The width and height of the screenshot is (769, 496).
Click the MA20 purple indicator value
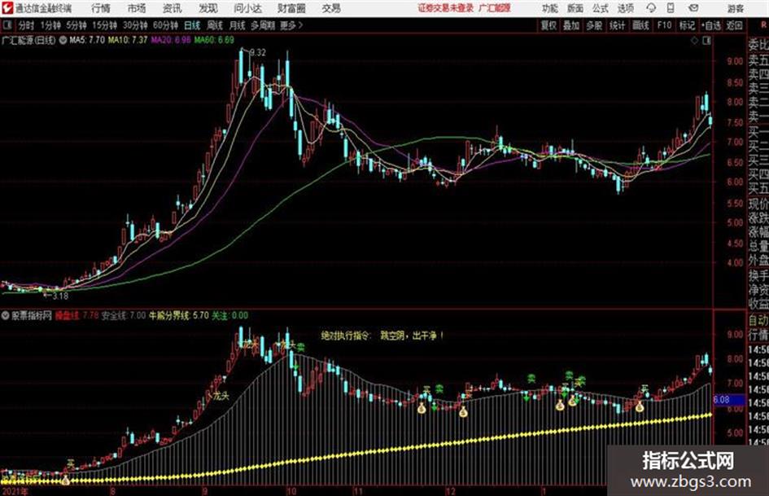(171, 40)
